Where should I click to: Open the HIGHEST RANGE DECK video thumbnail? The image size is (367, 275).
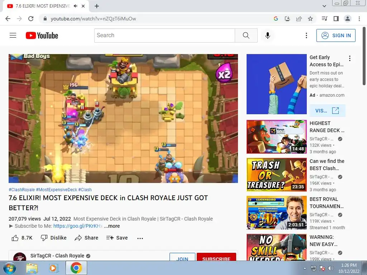pos(276,137)
